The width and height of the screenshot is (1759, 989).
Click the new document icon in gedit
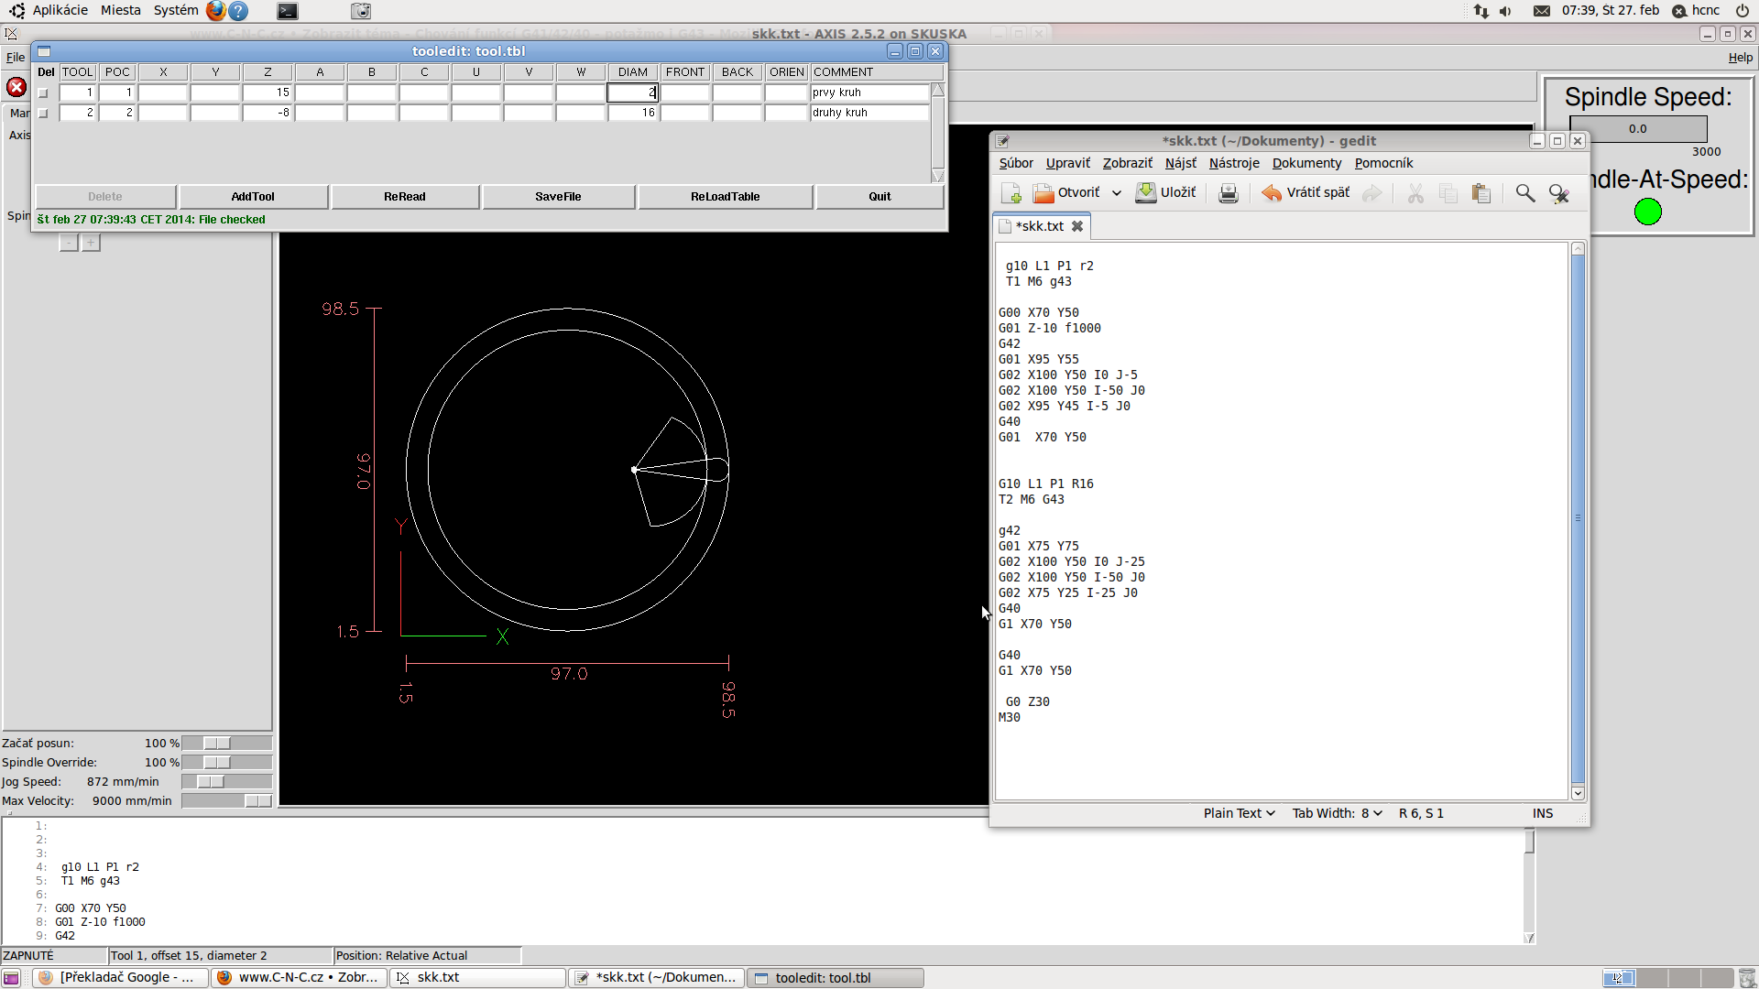point(1011,193)
